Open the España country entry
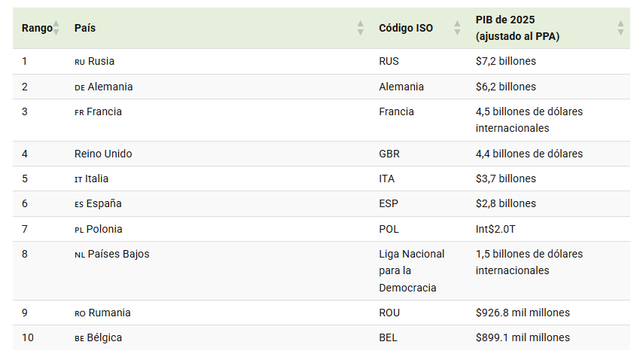The height and width of the screenshot is (357, 640). 104,203
